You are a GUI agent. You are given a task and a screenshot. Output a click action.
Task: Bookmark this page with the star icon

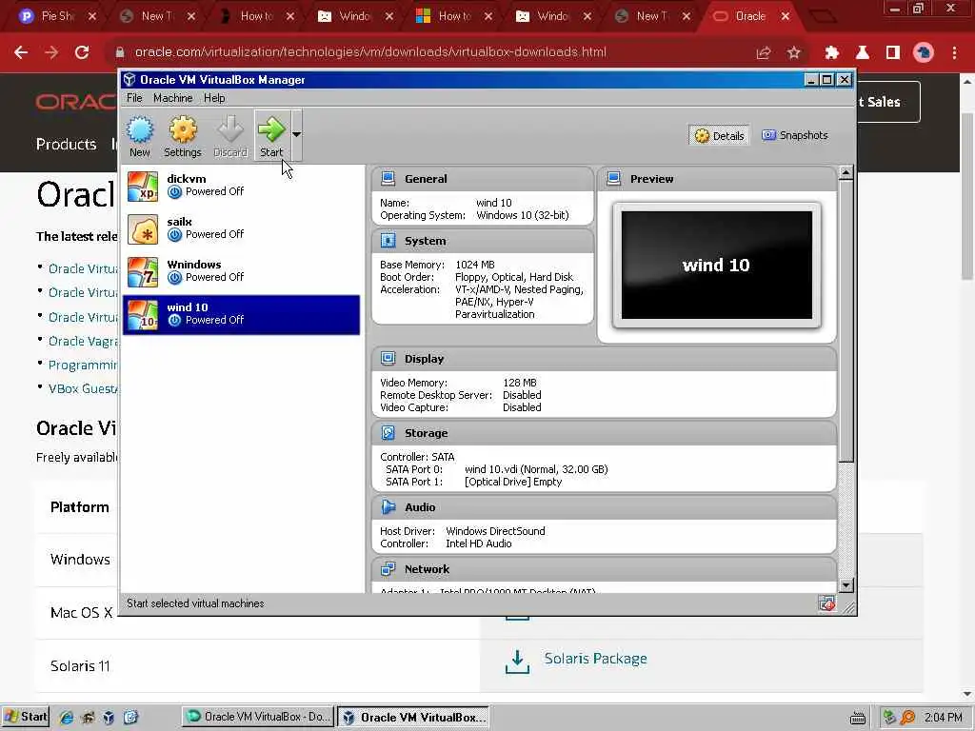[793, 53]
